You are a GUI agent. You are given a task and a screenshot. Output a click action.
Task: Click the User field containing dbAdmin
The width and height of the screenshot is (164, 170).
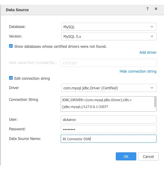click(x=109, y=119)
